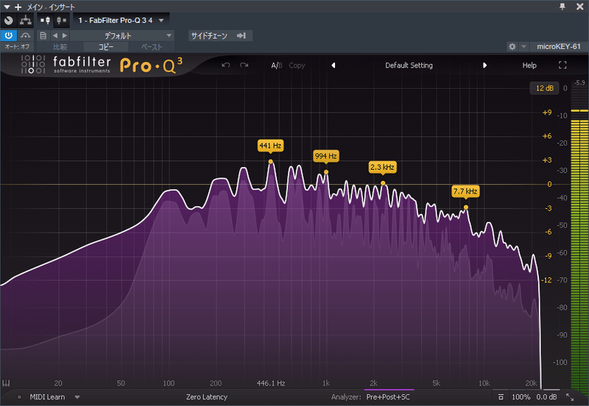Toggle full screen mode icon

pyautogui.click(x=562, y=65)
